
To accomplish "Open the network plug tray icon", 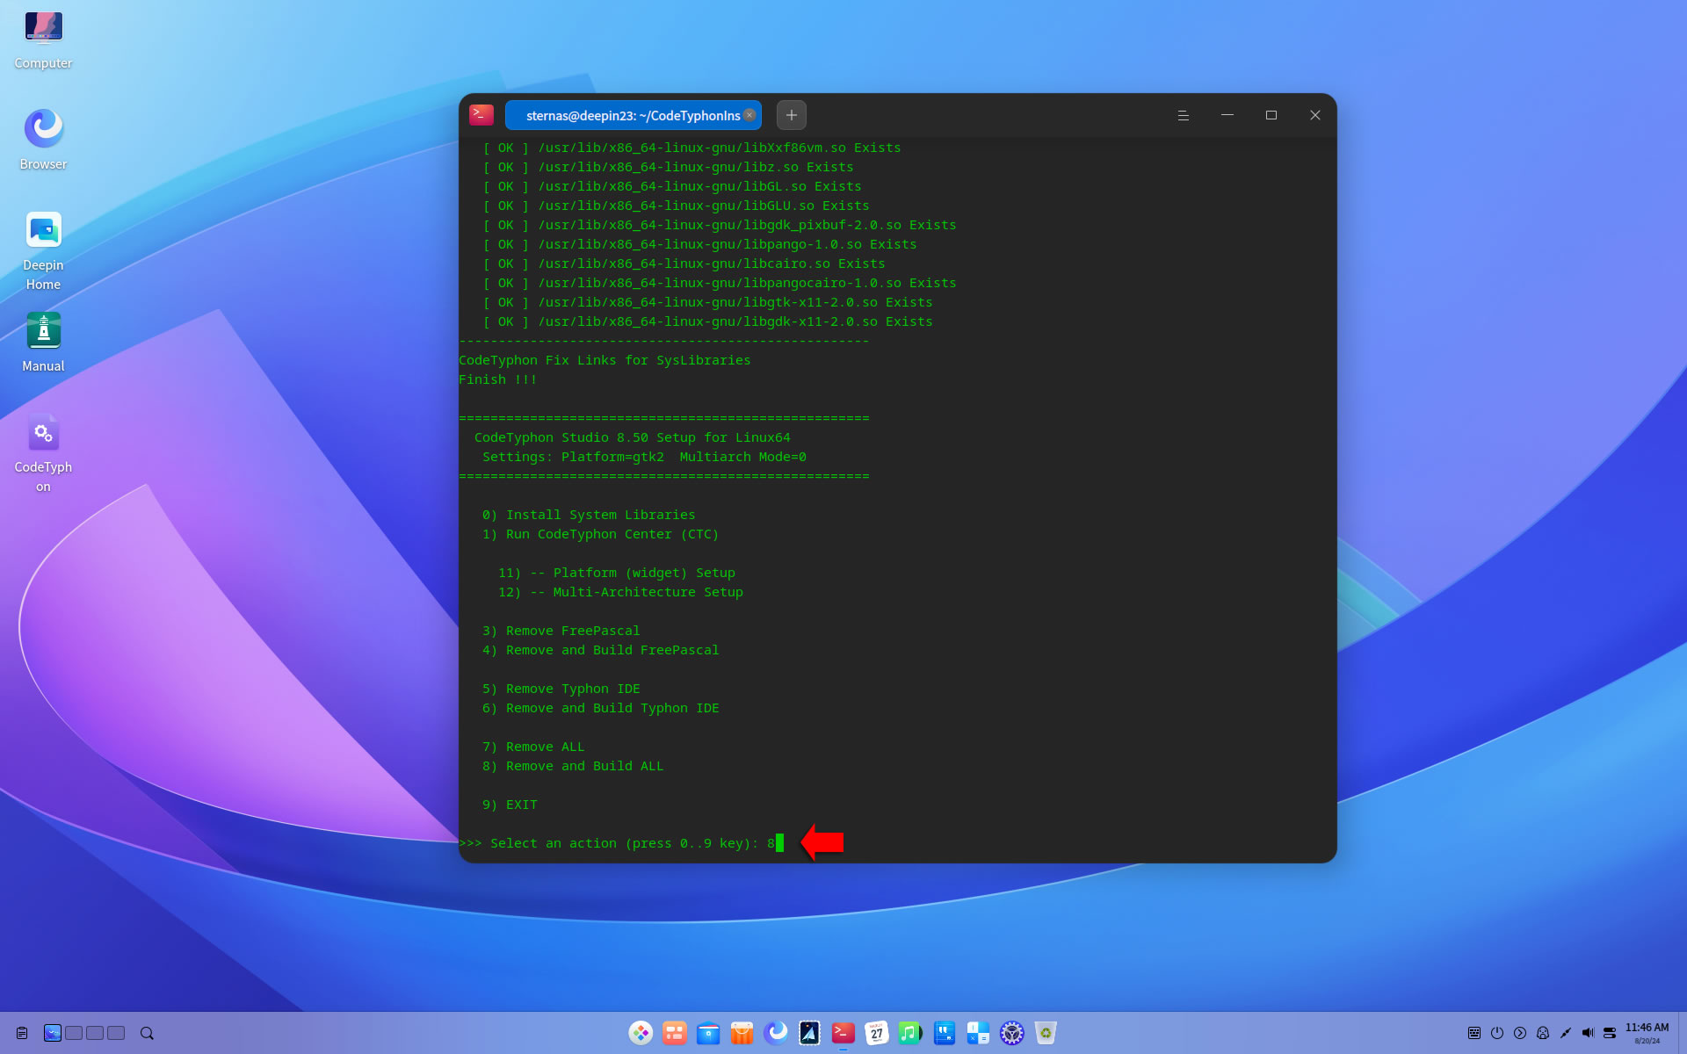I will (1566, 1033).
